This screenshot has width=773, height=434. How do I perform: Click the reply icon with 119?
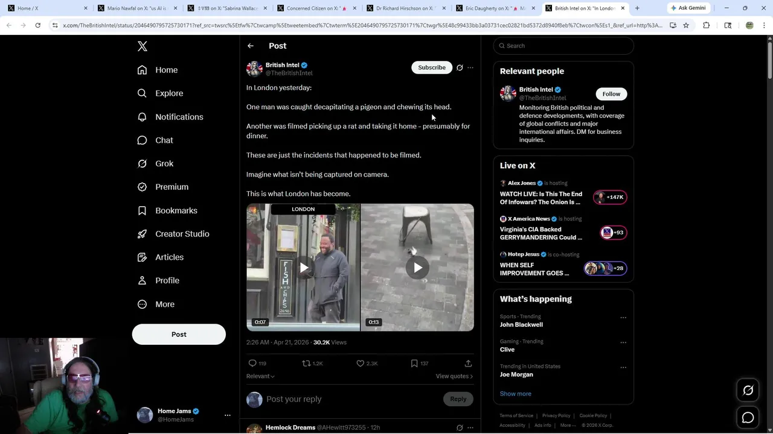[257, 363]
